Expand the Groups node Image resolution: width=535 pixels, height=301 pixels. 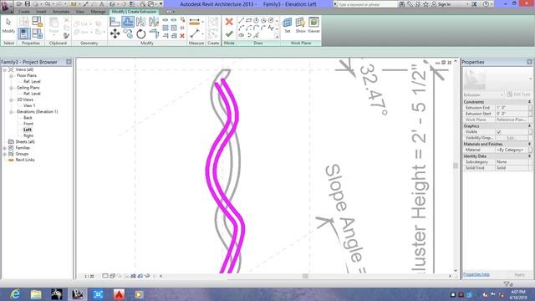pos(5,154)
